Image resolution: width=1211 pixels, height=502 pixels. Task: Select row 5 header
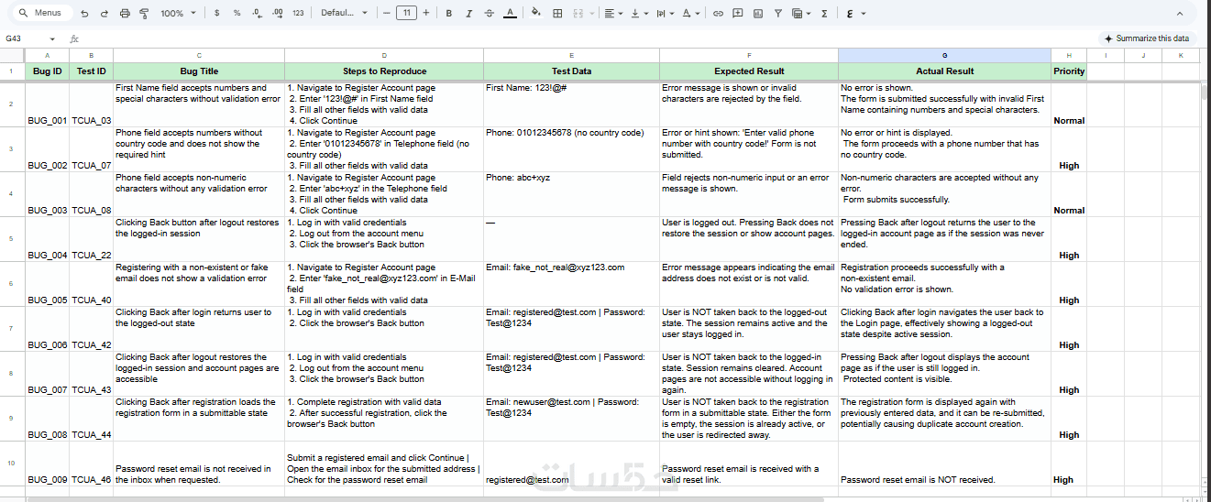pyautogui.click(x=12, y=239)
